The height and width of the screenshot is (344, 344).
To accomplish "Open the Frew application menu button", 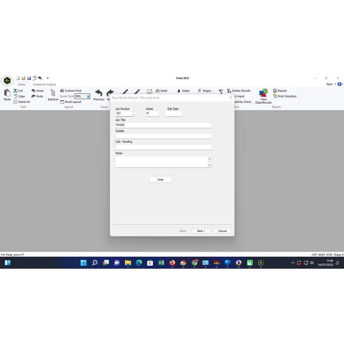I will point(7,81).
